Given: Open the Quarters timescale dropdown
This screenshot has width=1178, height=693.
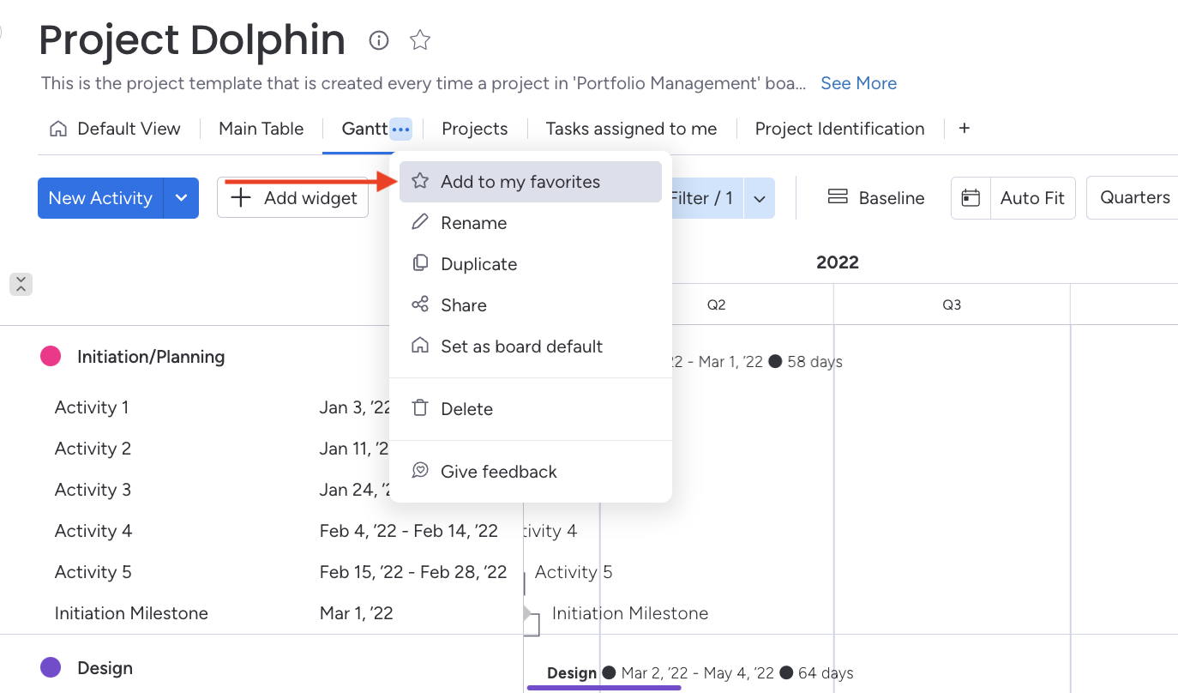Looking at the screenshot, I should pos(1134,198).
